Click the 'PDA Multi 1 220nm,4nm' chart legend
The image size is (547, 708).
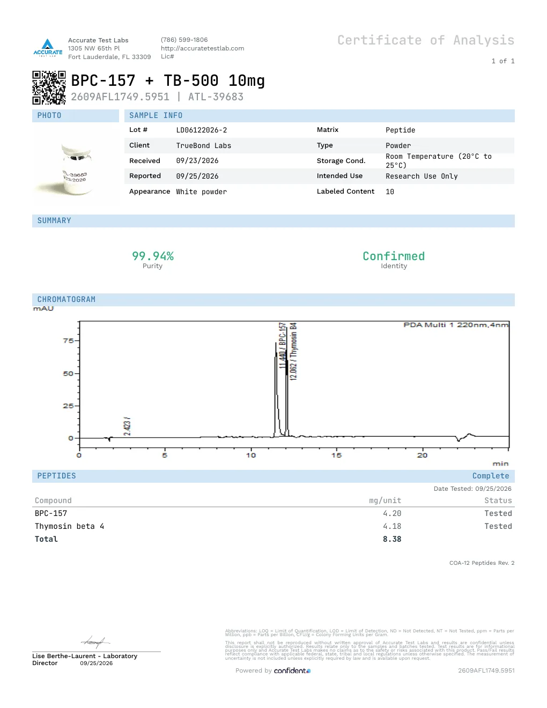[456, 325]
